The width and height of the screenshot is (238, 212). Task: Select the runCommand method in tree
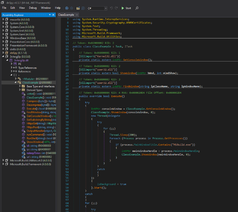click(34, 134)
